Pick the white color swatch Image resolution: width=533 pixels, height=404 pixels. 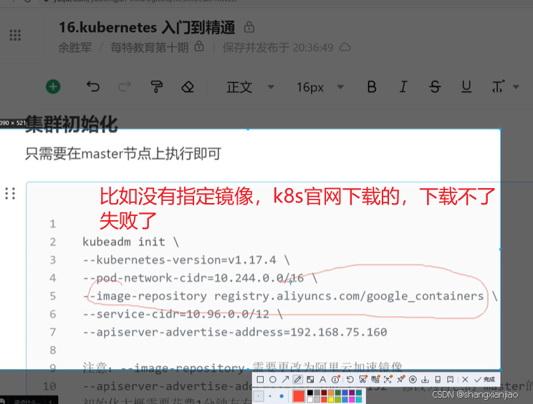pyautogui.click(x=310, y=400)
